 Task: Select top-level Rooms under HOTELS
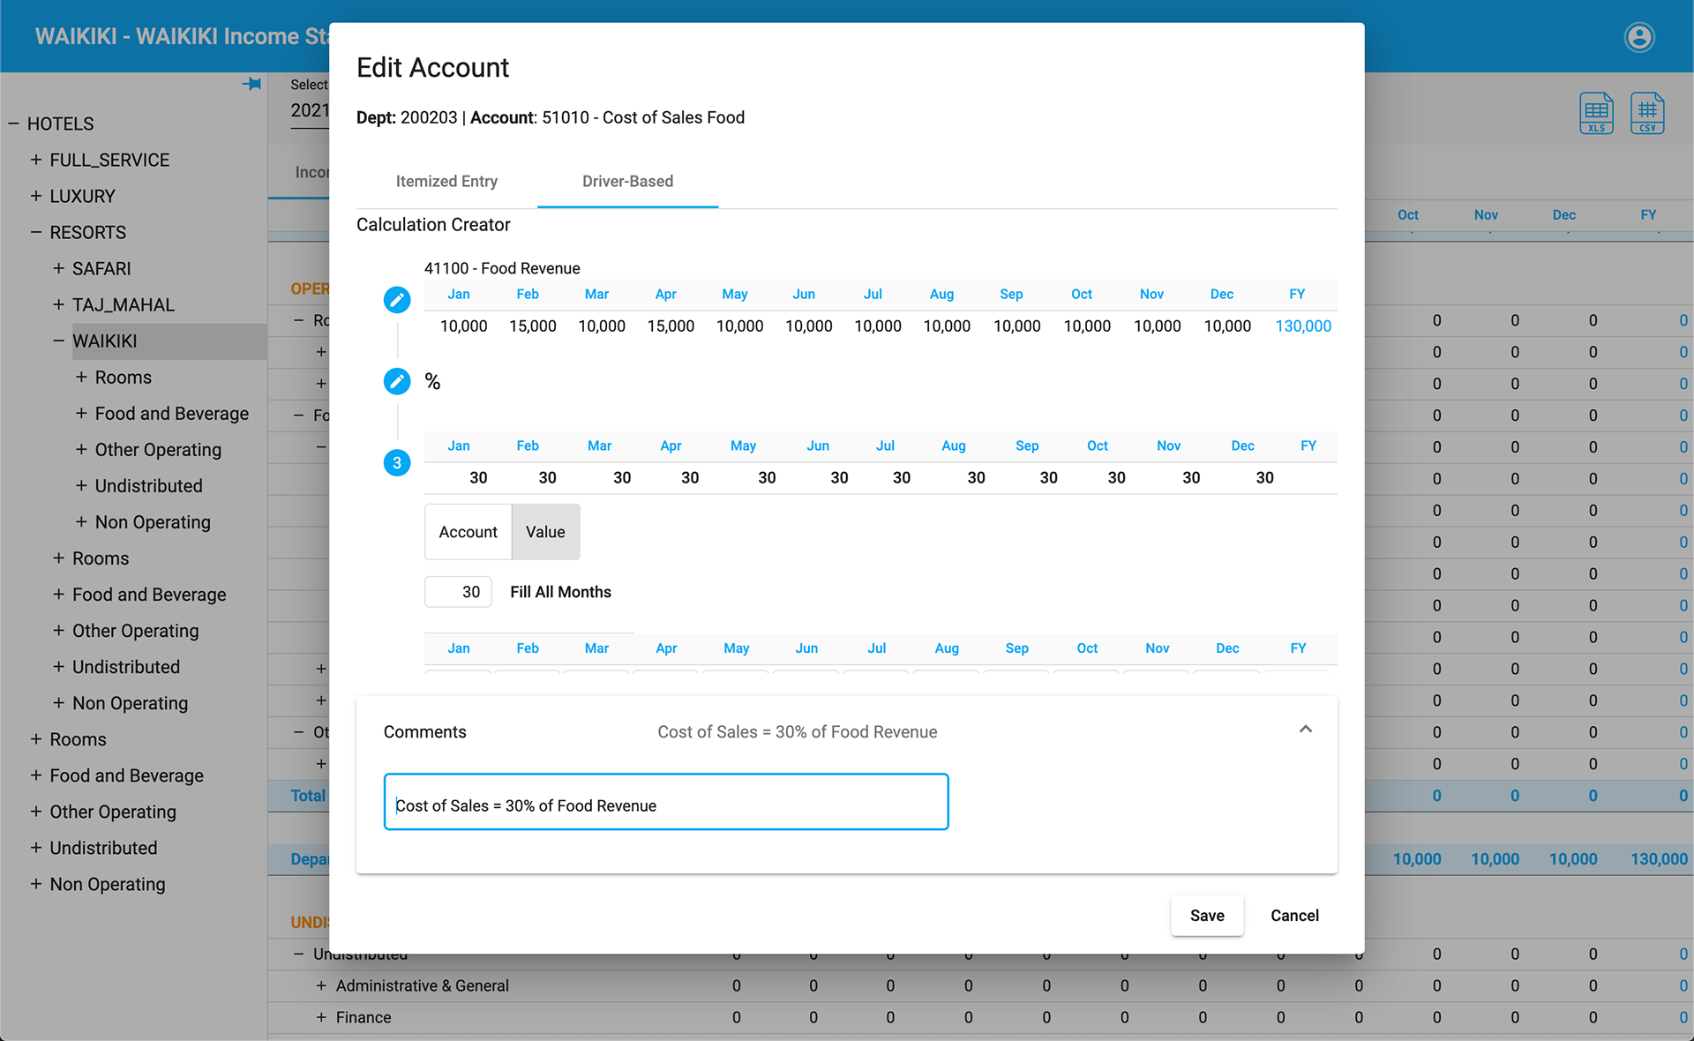pos(78,738)
